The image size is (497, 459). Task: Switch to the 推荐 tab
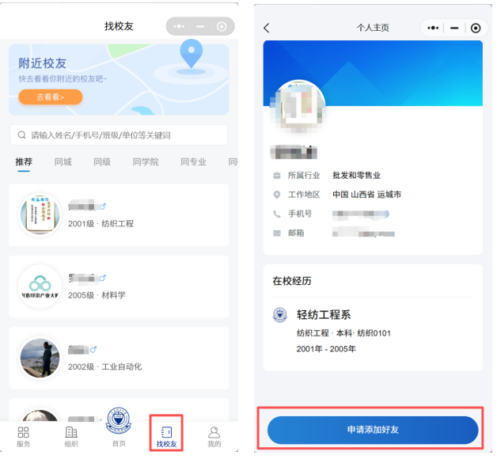point(24,162)
